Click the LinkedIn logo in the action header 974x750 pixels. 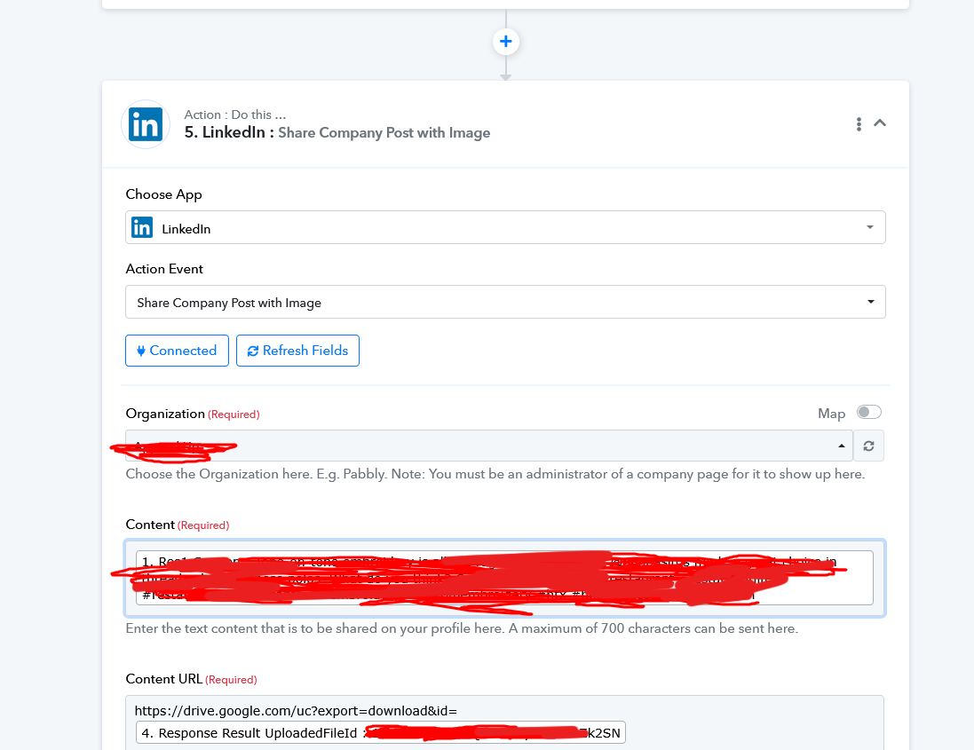(146, 124)
